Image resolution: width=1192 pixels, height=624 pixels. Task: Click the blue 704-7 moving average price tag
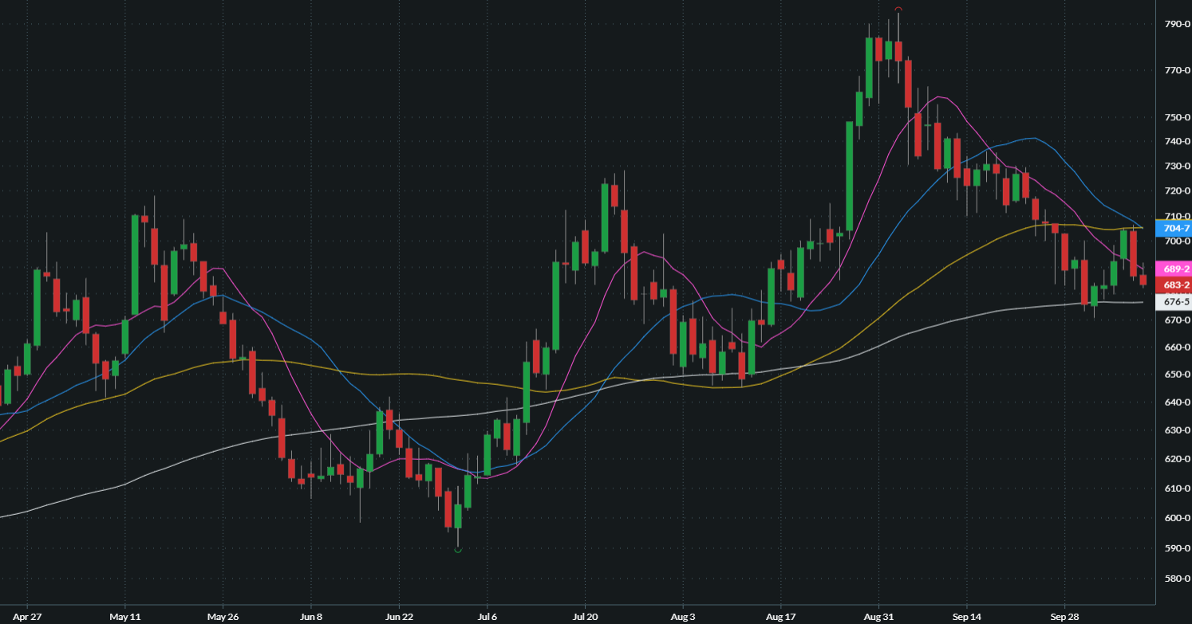click(x=1173, y=228)
